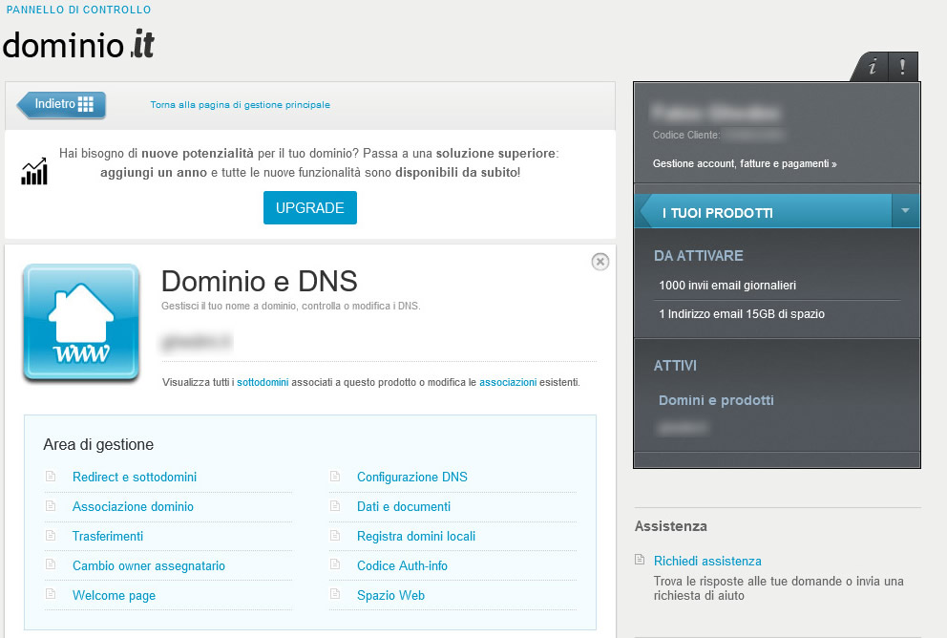Open Domini e prodotti
This screenshot has height=638, width=947.
pos(716,400)
